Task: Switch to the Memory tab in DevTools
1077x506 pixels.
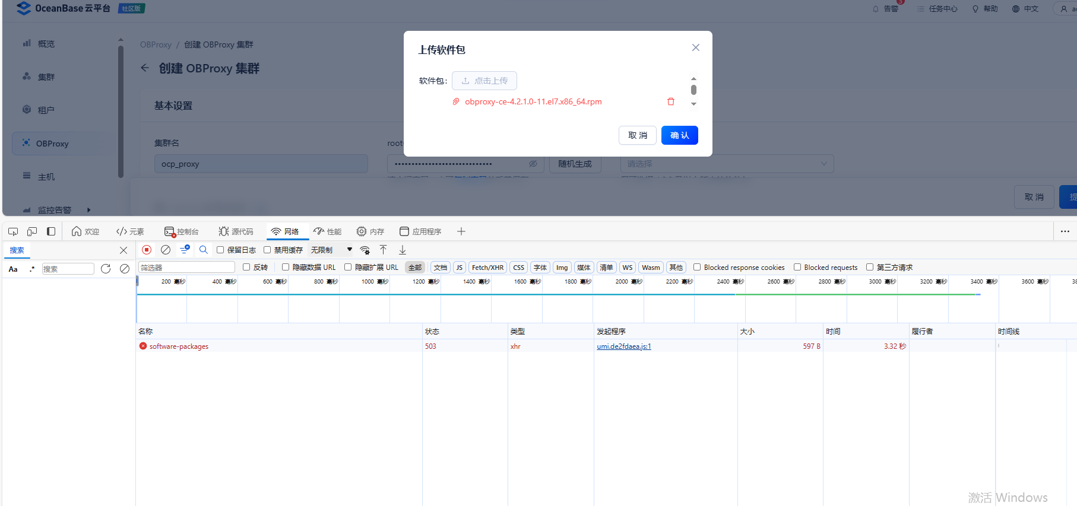Action: click(370, 231)
